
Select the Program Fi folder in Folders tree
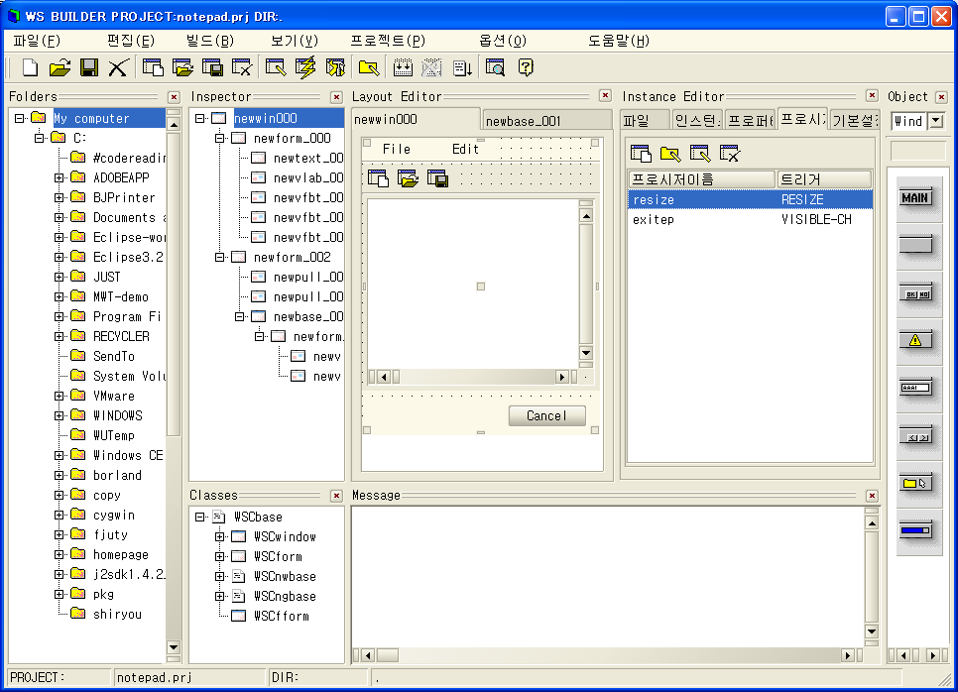[127, 317]
